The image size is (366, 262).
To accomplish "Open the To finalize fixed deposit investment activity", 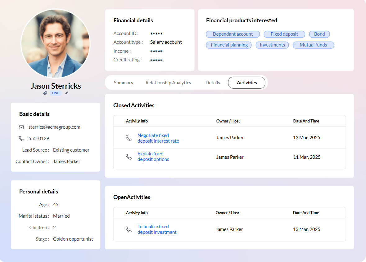I will (x=157, y=229).
